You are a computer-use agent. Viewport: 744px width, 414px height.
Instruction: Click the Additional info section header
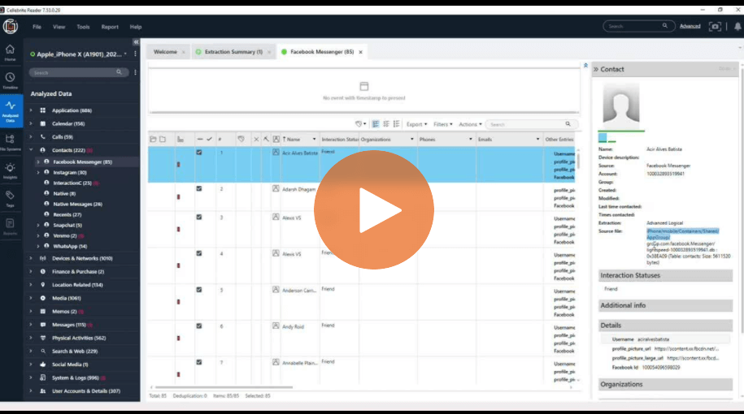click(665, 305)
